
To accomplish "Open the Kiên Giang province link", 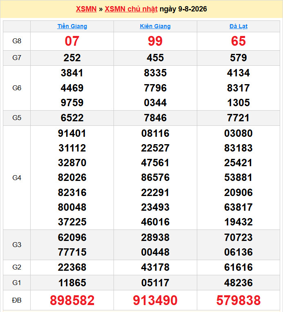I will pyautogui.click(x=155, y=26).
